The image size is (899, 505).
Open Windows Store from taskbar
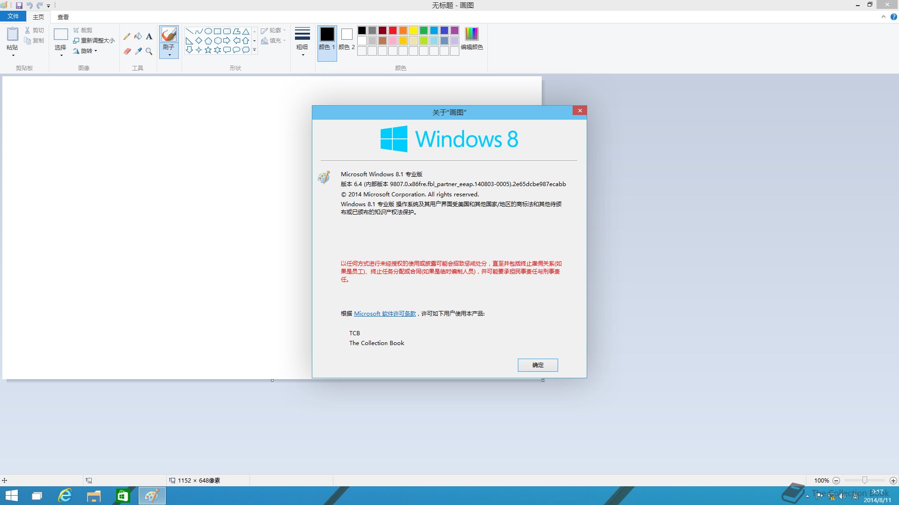123,496
